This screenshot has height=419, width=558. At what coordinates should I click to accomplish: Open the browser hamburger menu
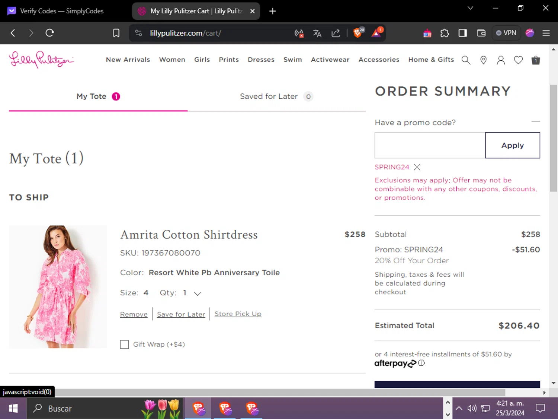546,33
